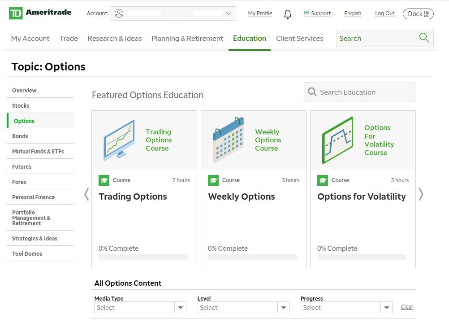This screenshot has width=449, height=323.
Task: Click the main Search field
Action: pyautogui.click(x=385, y=38)
